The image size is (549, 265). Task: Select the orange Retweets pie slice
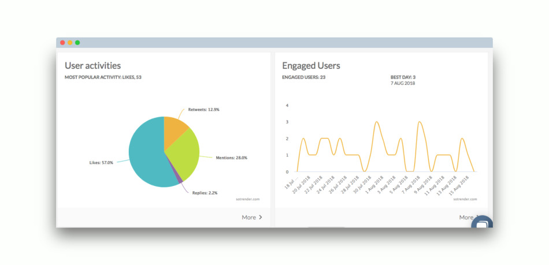[x=174, y=130]
